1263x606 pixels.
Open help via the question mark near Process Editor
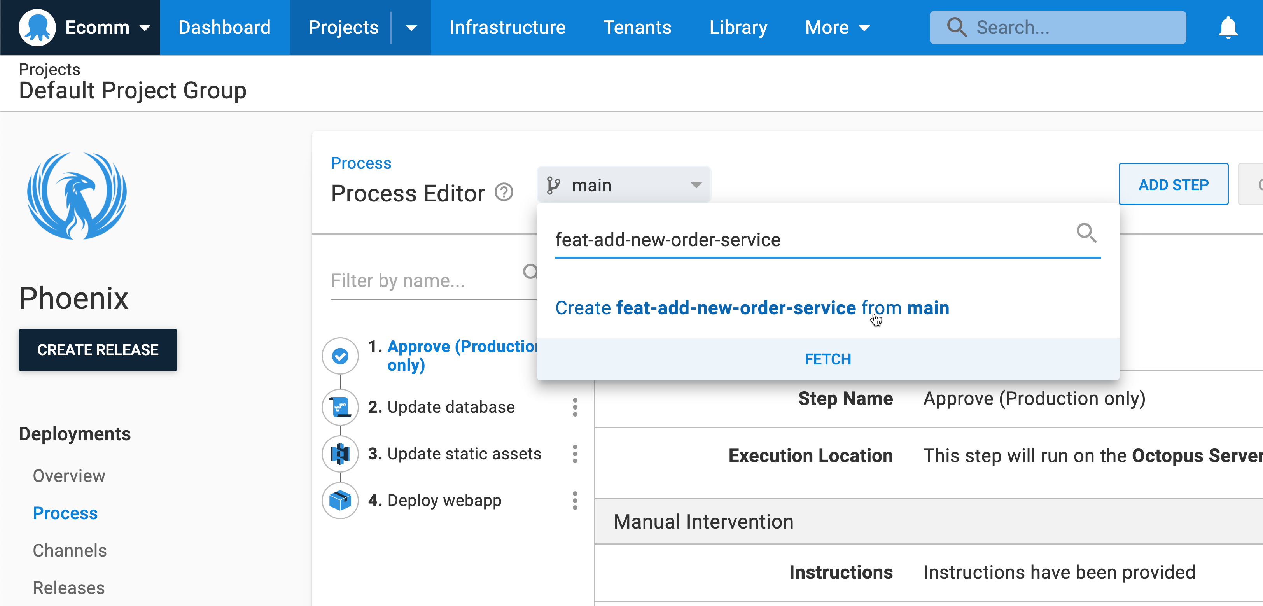tap(504, 193)
